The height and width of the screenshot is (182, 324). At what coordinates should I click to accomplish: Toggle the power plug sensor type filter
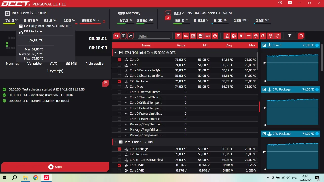click(x=241, y=36)
